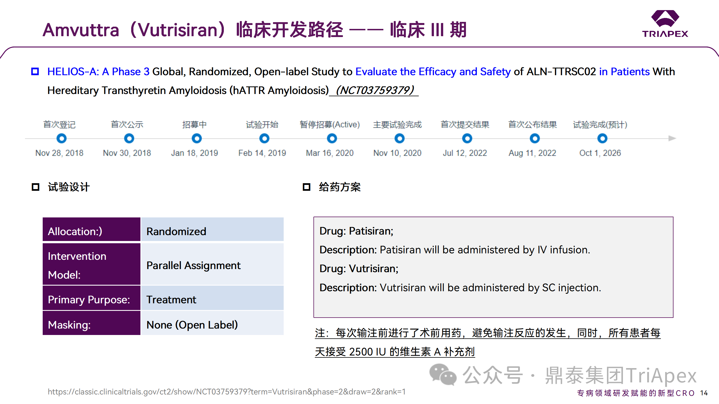719x404 pixels.
Task: Click the Nov 28, 2018 timeline marker
Action: [x=62, y=138]
